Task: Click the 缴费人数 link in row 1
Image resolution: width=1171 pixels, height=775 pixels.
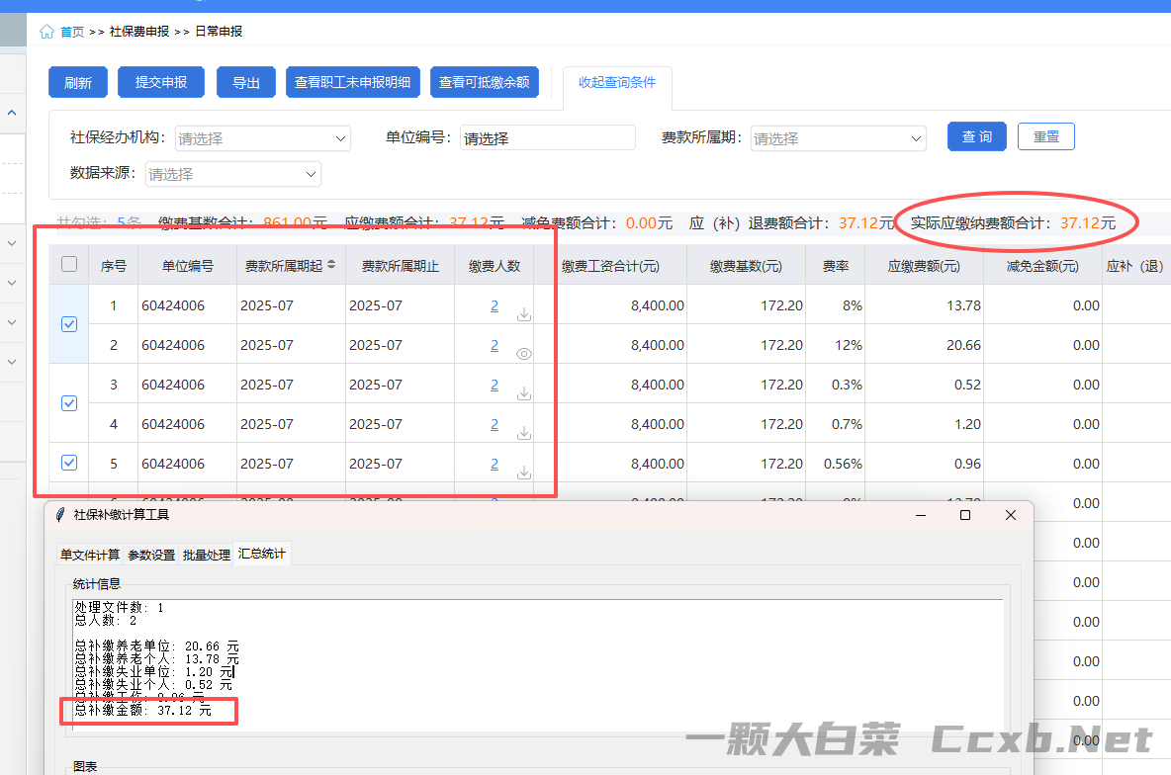Action: (x=495, y=305)
